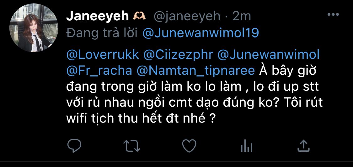
Task: Click the @Junewanwimol mention in tweet body
Action: 269,55
